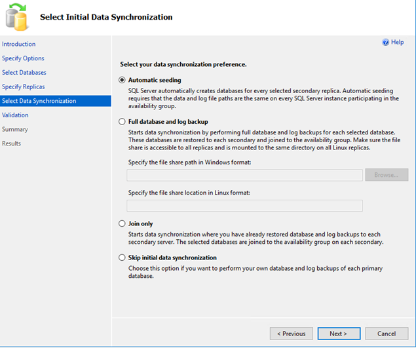Select the Join only radio button

click(122, 223)
